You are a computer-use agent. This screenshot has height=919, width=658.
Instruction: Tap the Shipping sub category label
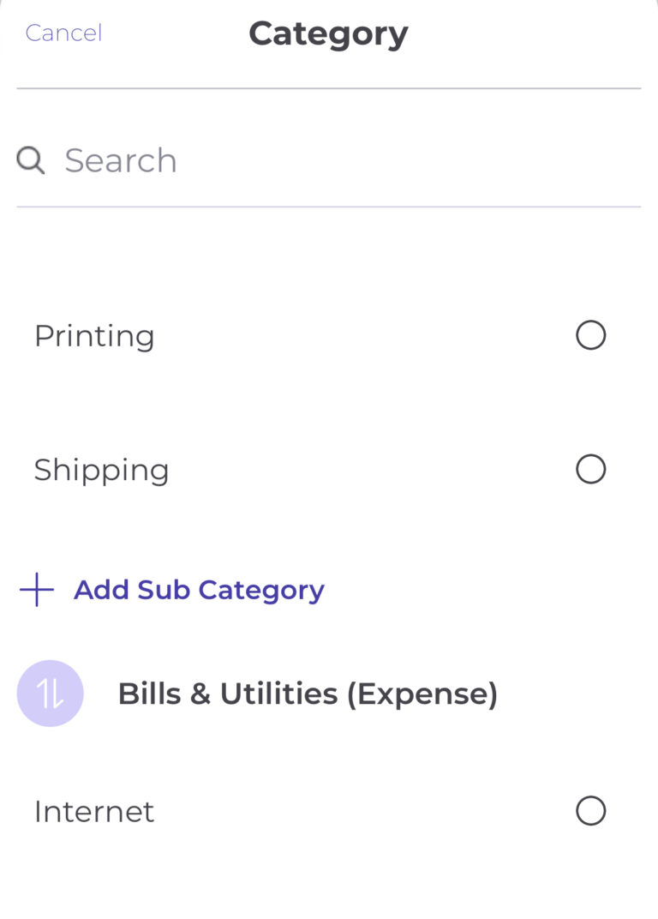click(101, 470)
